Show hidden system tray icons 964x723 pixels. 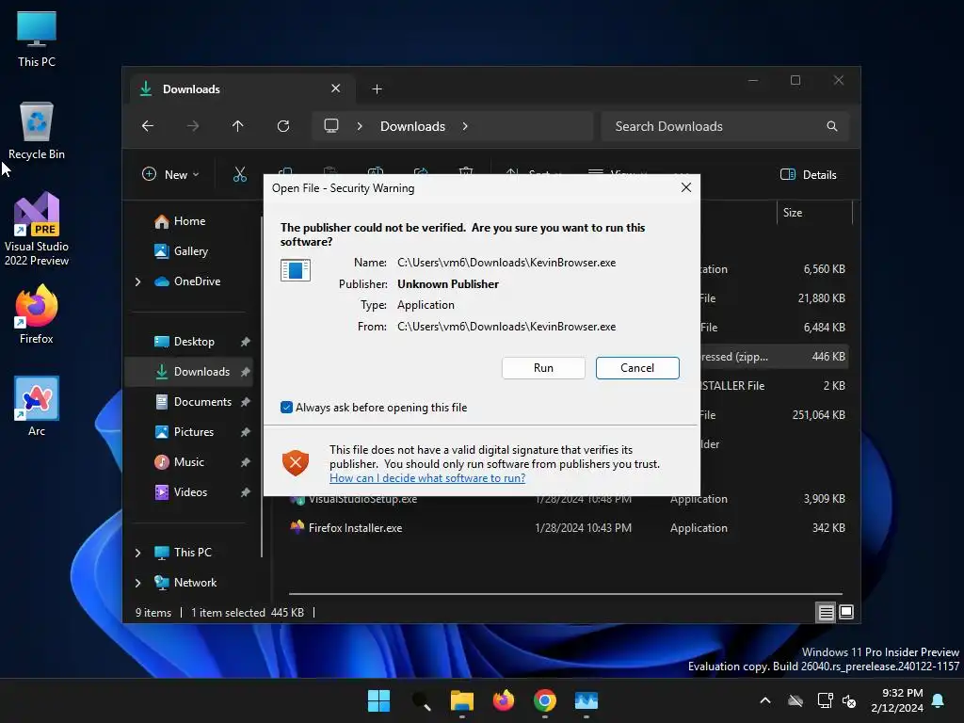(x=765, y=700)
